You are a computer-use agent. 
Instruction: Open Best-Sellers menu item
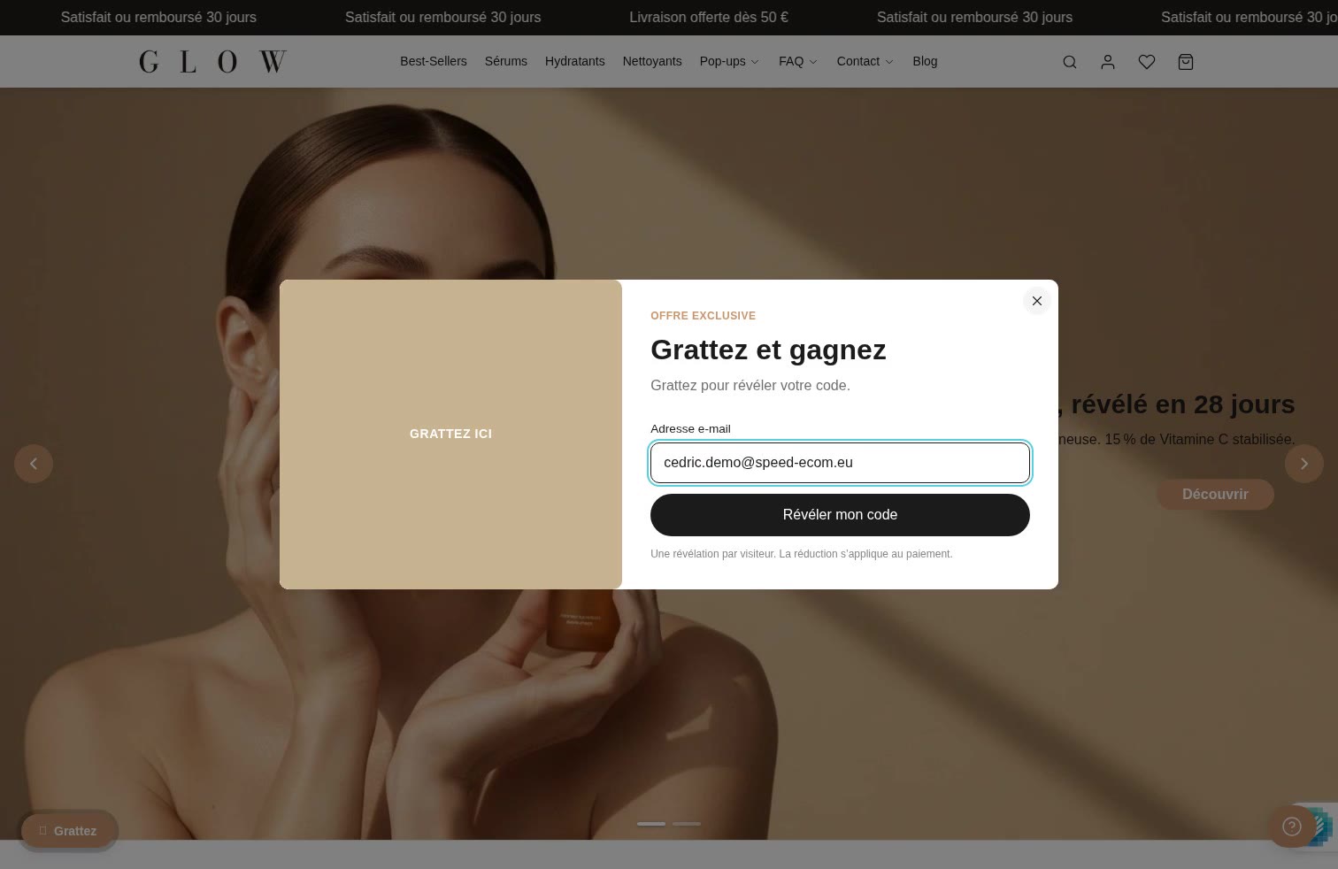(x=433, y=61)
